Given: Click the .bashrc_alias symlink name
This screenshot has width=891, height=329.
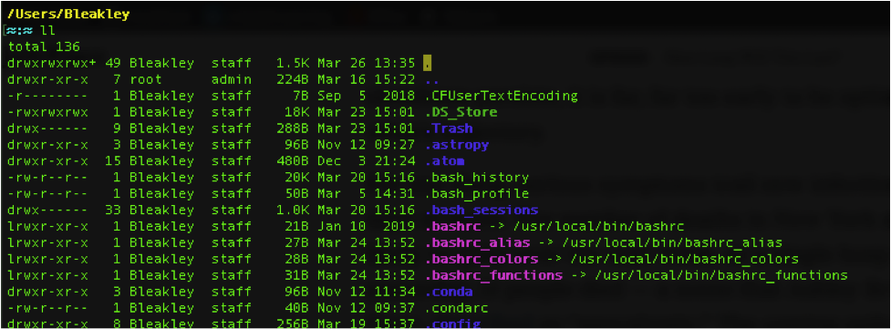Looking at the screenshot, I should pos(477,242).
